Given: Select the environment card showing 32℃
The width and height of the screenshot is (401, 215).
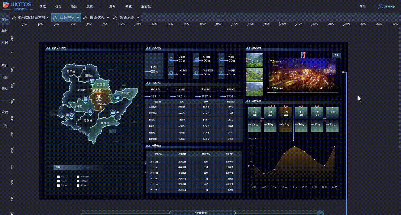Looking at the screenshot, I should (x=254, y=119).
